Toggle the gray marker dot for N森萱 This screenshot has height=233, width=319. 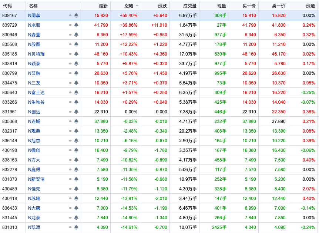pos(70,35)
